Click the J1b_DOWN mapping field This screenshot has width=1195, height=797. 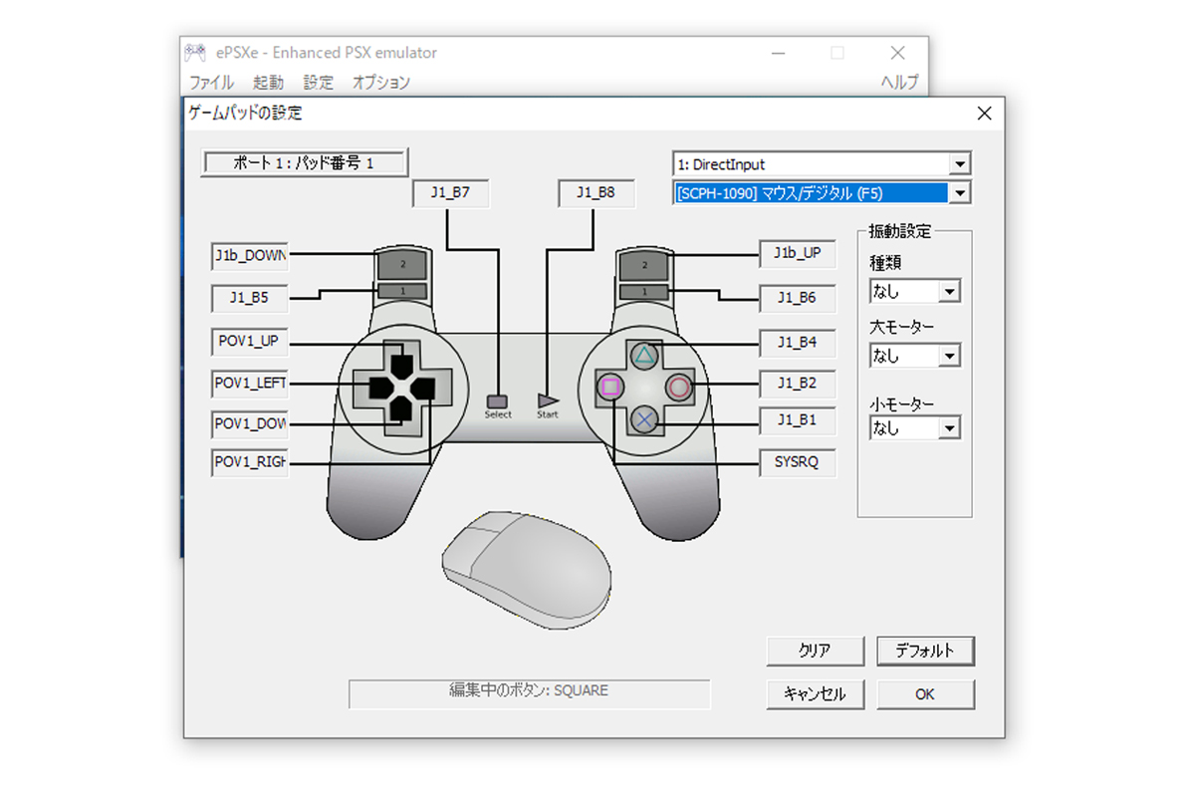click(250, 255)
